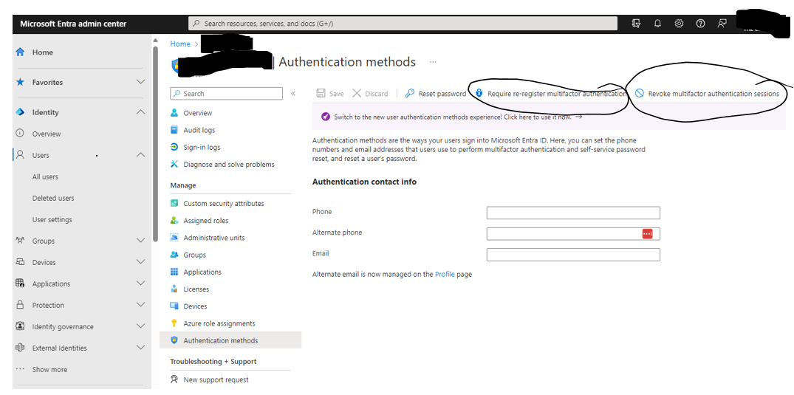The width and height of the screenshot is (794, 395).
Task: Click the Diagnose and solve problems wrench icon
Action: point(174,164)
